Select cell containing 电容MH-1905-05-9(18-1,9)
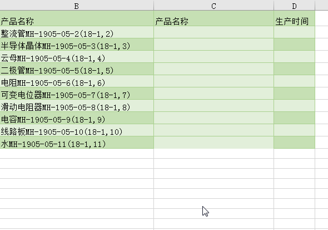328x230 pixels. 77,118
